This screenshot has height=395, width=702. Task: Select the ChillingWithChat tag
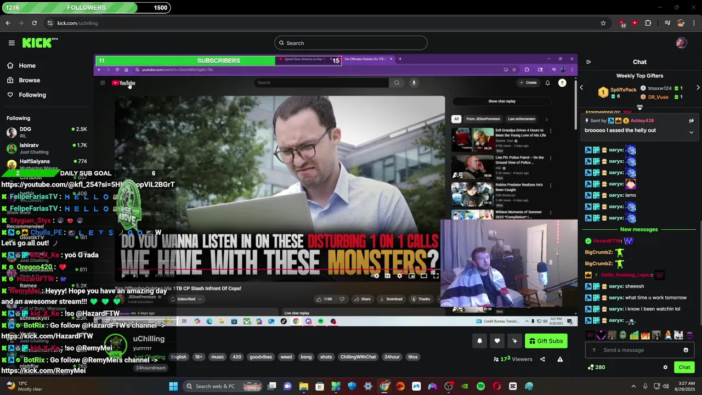(358, 357)
